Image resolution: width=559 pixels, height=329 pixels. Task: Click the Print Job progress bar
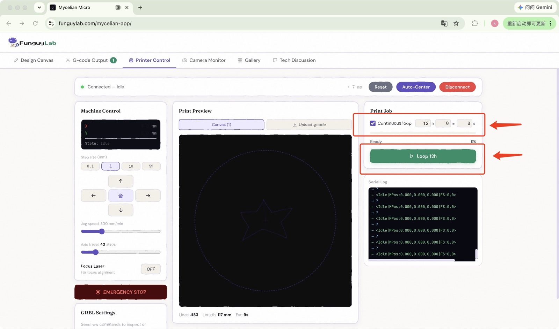coord(423,133)
